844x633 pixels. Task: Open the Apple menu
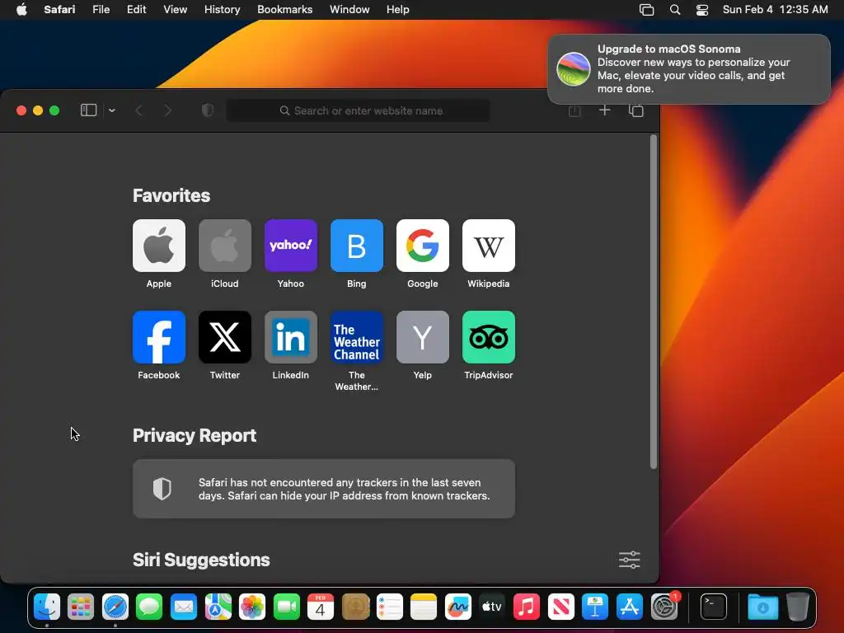[21, 9]
